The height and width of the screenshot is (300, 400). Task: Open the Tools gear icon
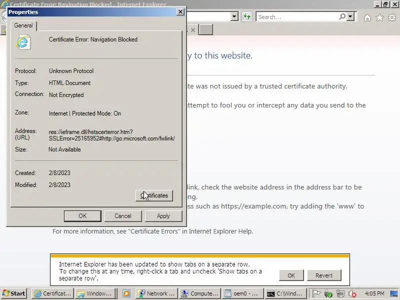[x=392, y=17]
